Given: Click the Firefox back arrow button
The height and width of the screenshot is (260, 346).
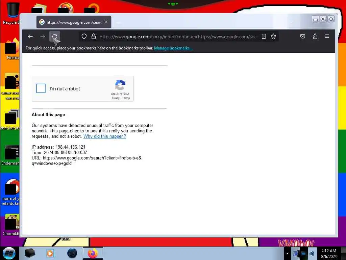Looking at the screenshot, I should click(30, 37).
